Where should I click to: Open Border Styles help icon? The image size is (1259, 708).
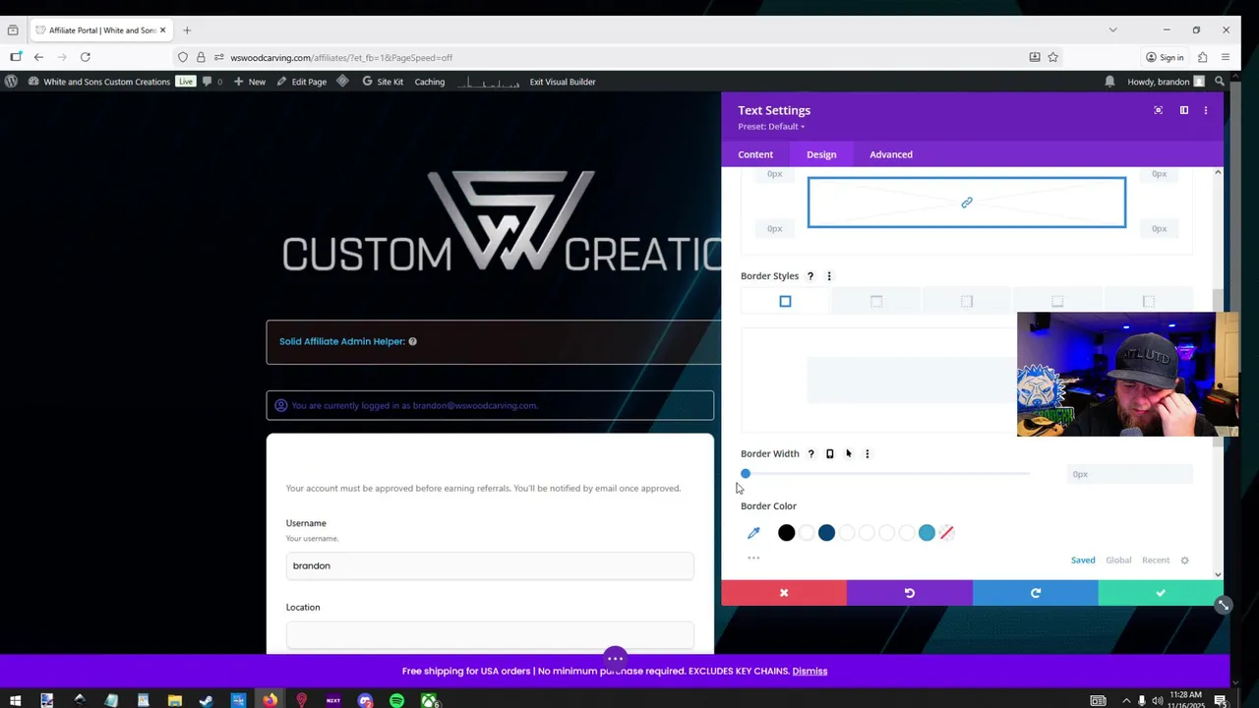(x=810, y=276)
